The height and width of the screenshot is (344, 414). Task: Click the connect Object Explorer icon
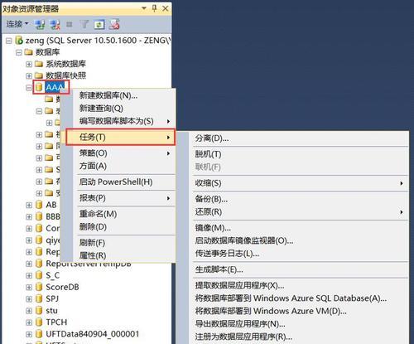tap(40, 25)
